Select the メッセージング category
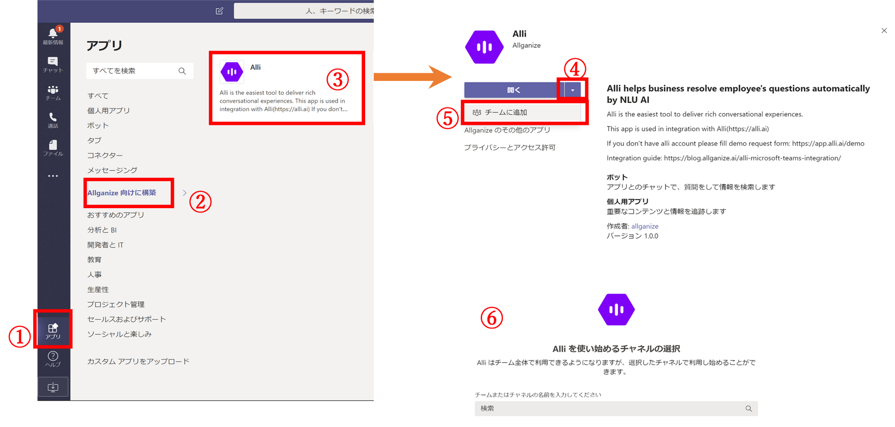The image size is (895, 427). click(x=112, y=170)
